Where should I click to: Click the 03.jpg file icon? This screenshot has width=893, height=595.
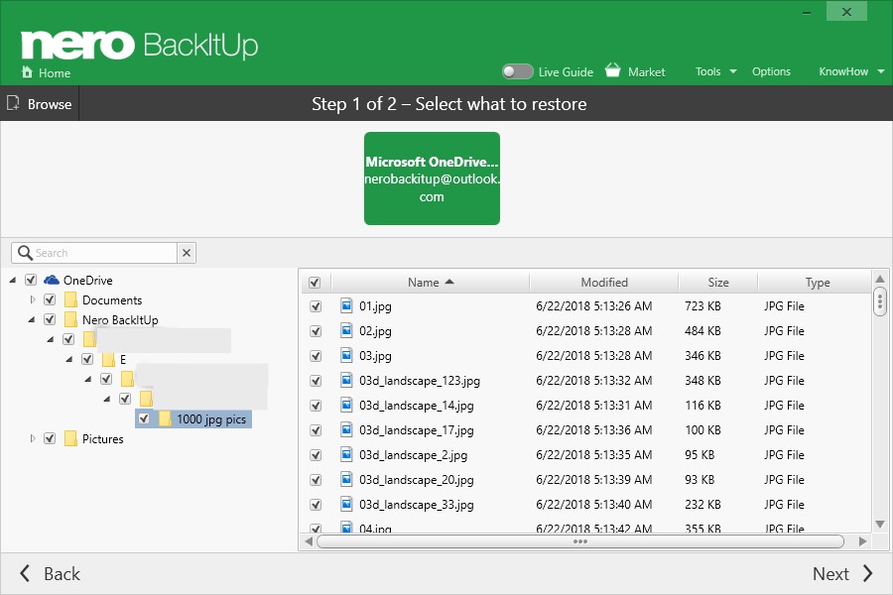[346, 355]
